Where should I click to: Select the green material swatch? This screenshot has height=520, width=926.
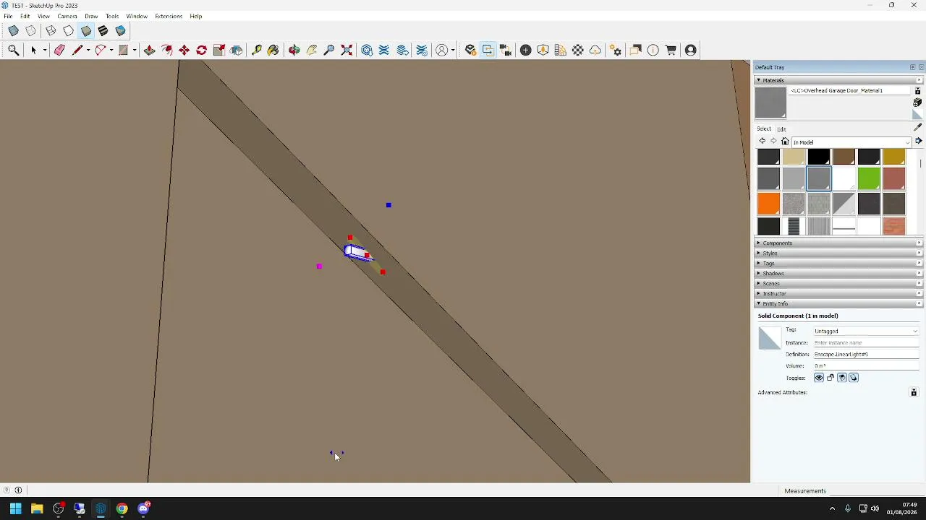coord(869,178)
